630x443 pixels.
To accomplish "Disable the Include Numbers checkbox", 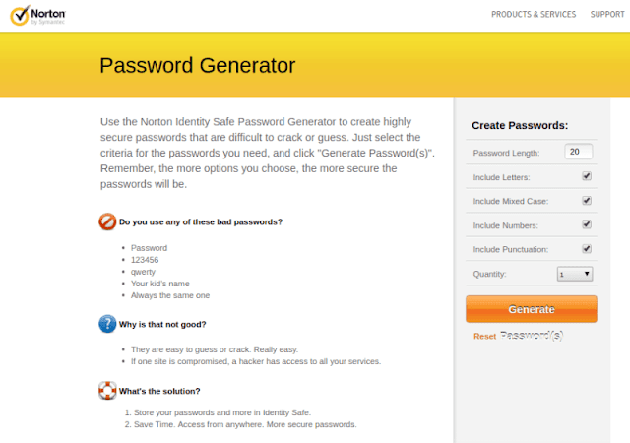I will click(x=587, y=224).
